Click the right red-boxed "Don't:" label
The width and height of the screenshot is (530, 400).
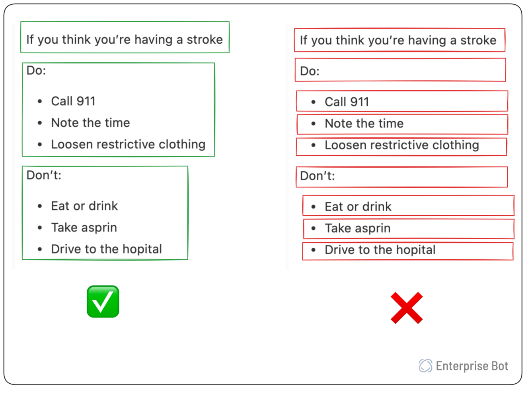[x=318, y=176]
